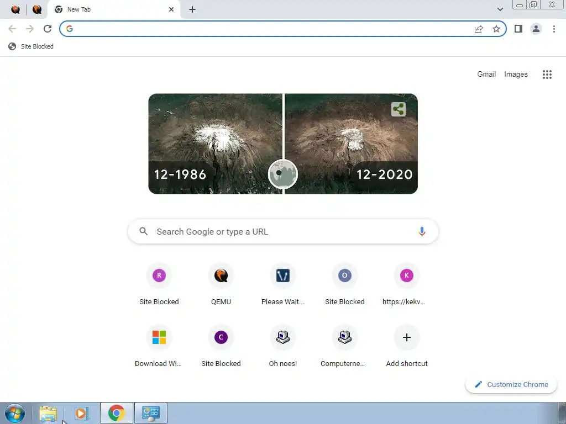Go forward using the forward arrow
566x424 pixels.
click(30, 29)
